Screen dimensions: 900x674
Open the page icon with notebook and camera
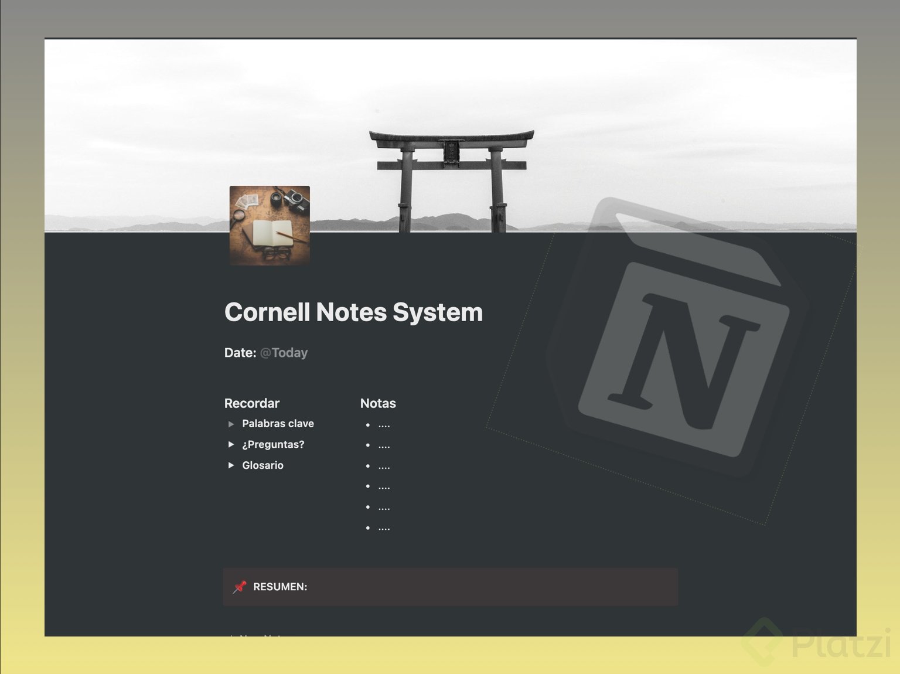click(270, 226)
